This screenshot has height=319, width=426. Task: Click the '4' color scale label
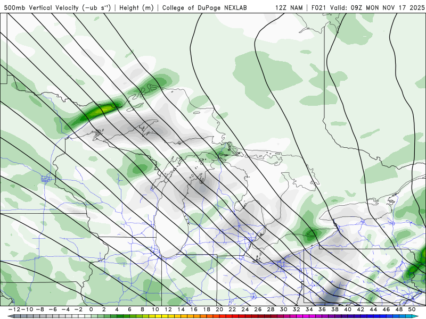tap(117, 309)
